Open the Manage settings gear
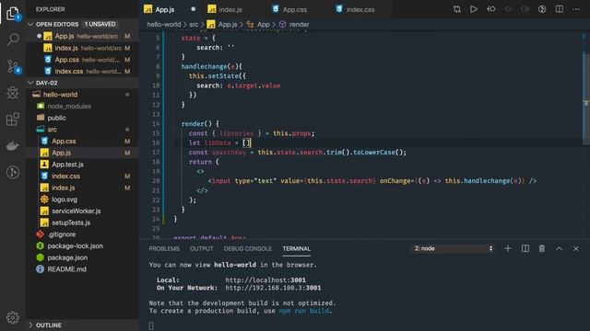 13,317
